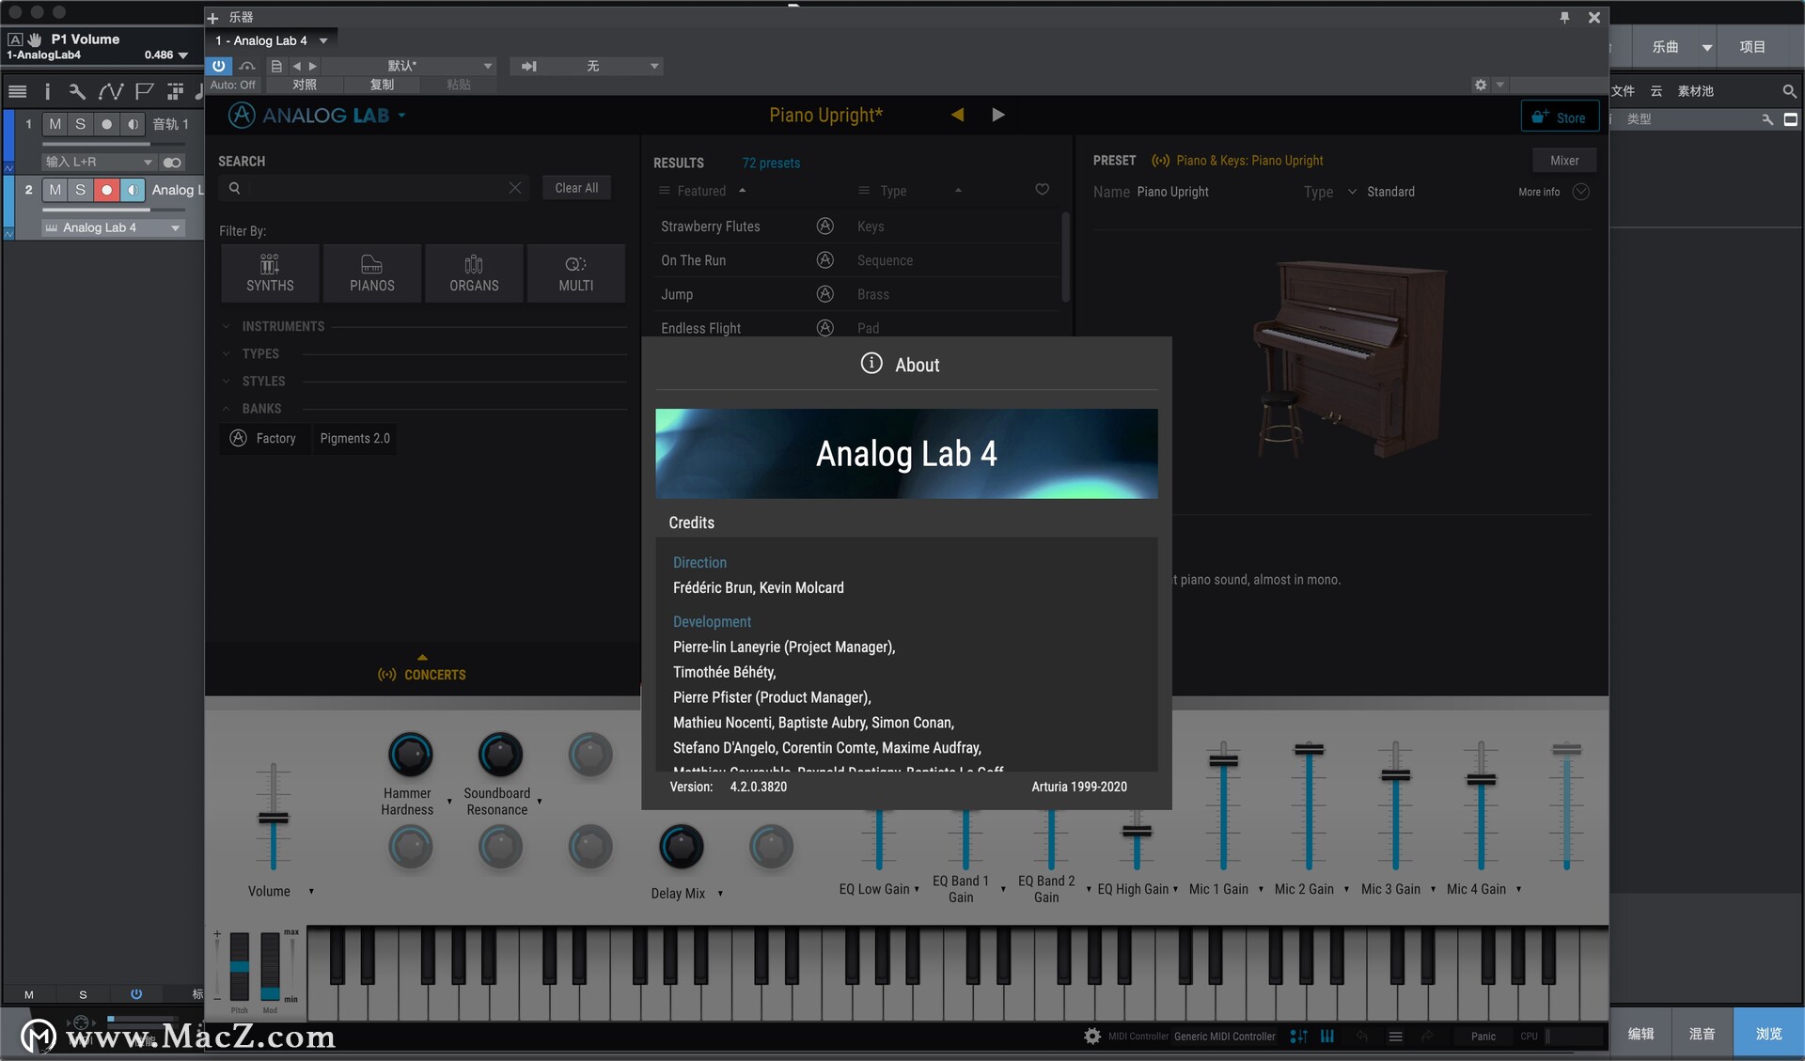Click Clear All filters button

[x=576, y=188]
